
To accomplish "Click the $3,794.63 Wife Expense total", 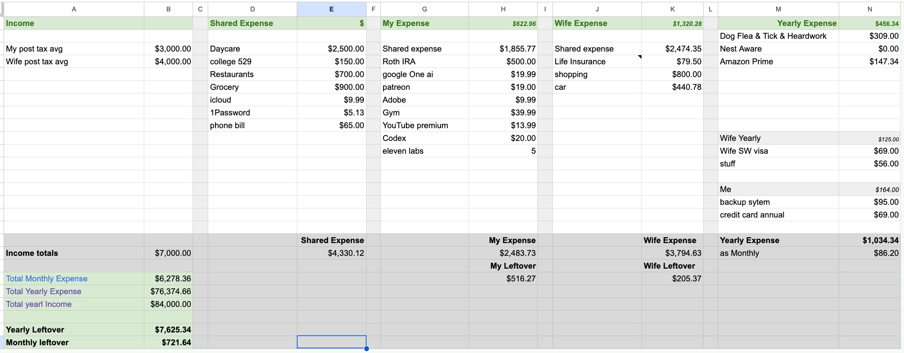I will [x=673, y=253].
